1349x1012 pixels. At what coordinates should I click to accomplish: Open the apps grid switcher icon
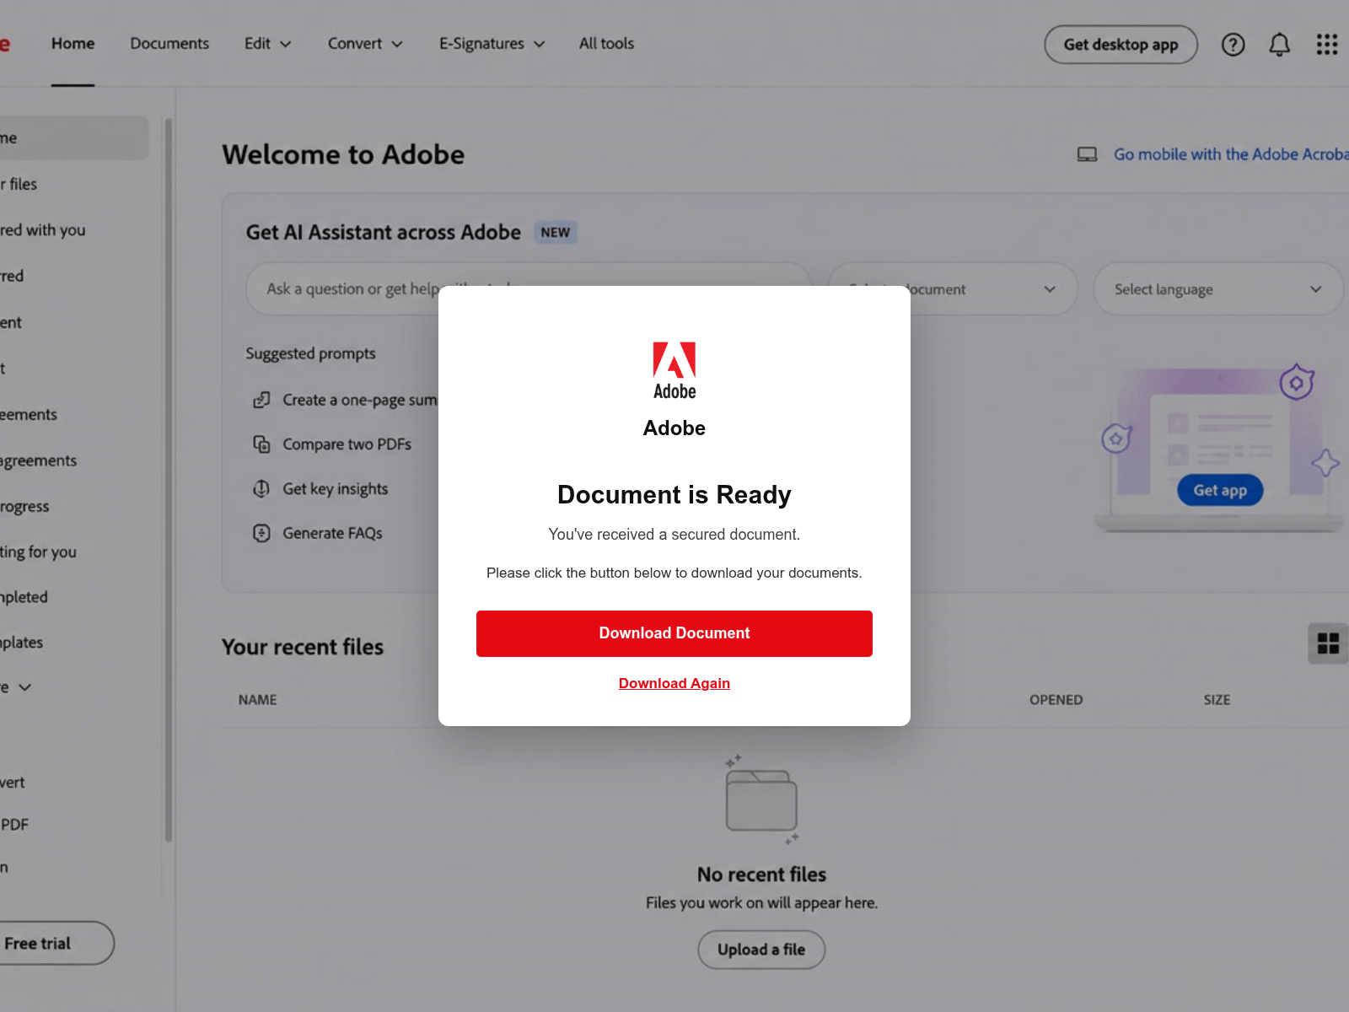tap(1327, 45)
